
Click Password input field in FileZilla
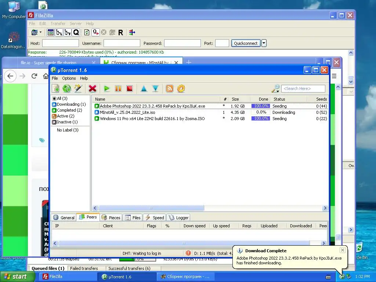[x=182, y=43]
